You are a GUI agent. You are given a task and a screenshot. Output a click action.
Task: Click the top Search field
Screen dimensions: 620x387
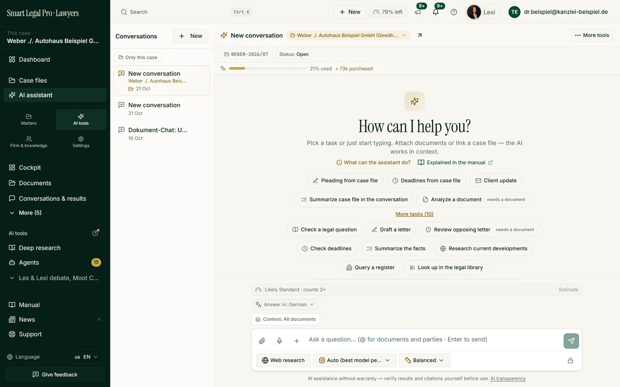(185, 12)
